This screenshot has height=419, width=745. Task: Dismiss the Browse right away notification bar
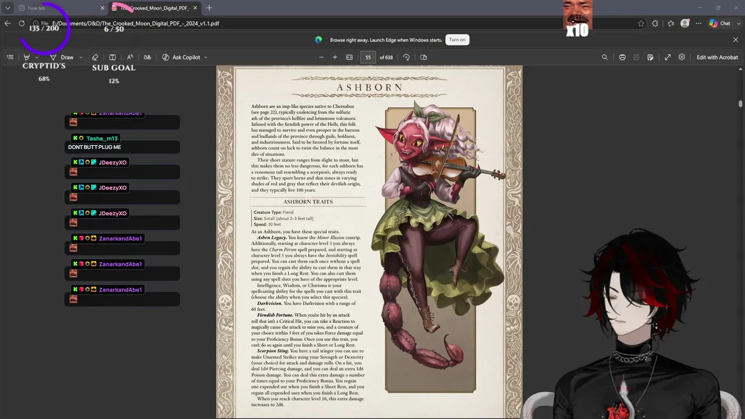[x=736, y=40]
